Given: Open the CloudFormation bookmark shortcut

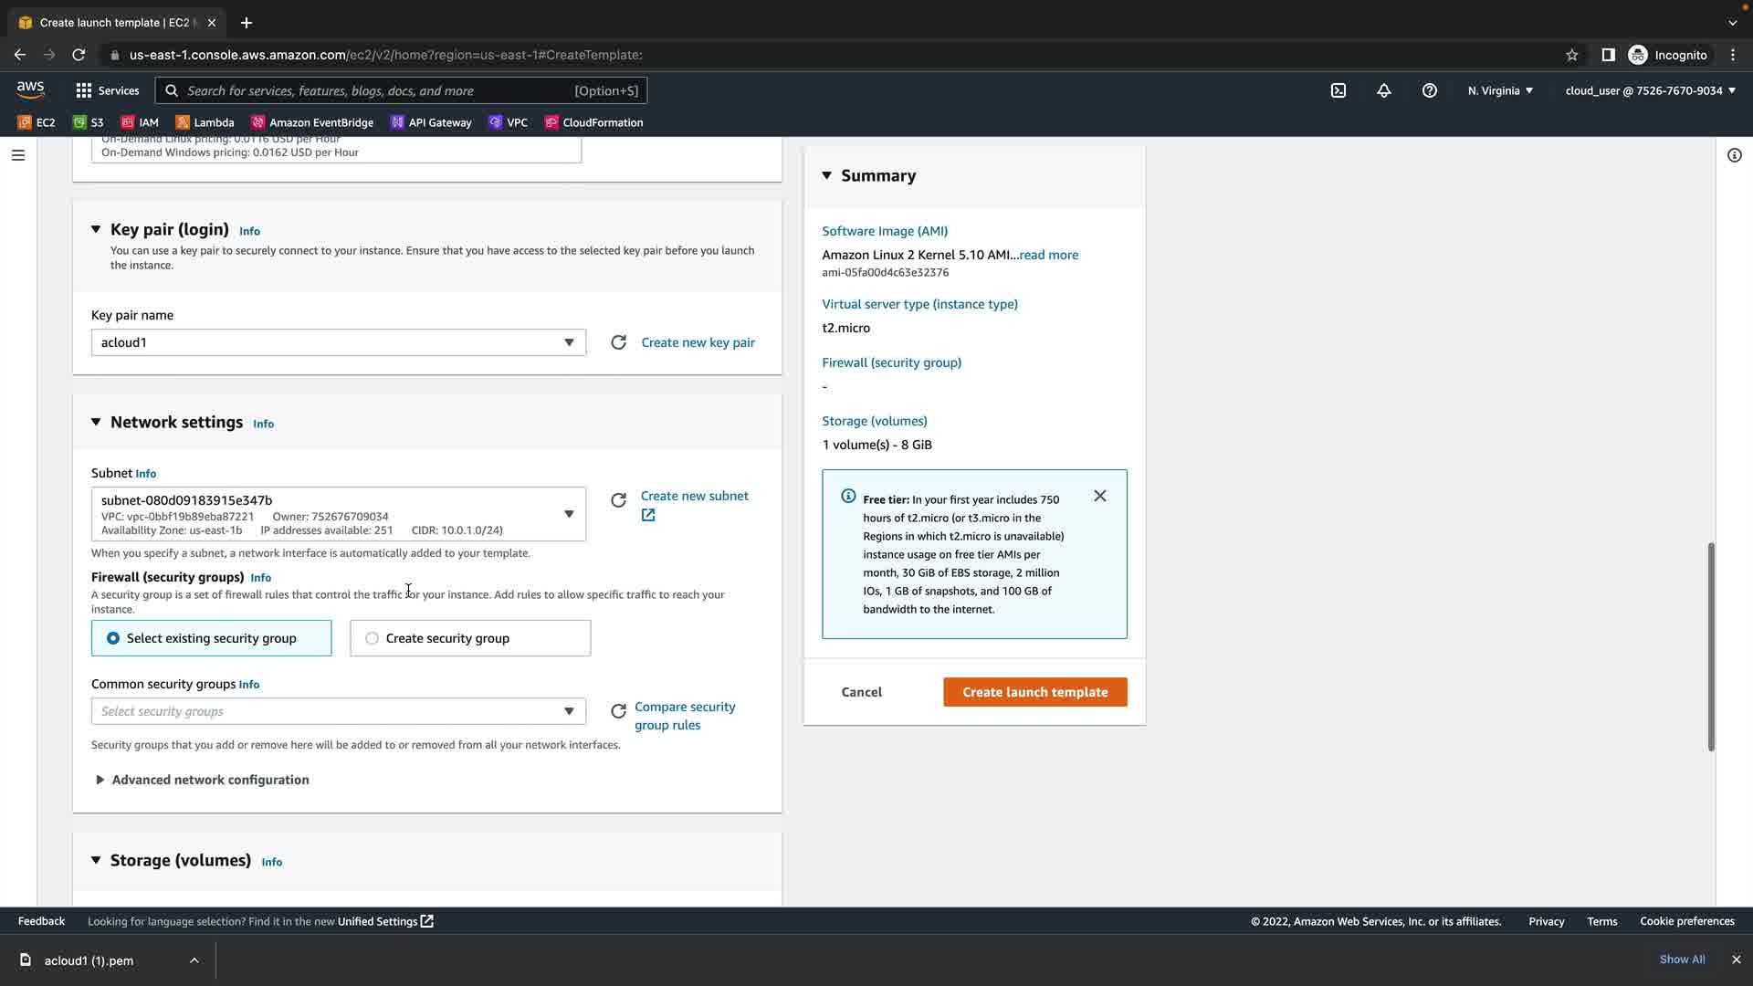Looking at the screenshot, I should (593, 122).
